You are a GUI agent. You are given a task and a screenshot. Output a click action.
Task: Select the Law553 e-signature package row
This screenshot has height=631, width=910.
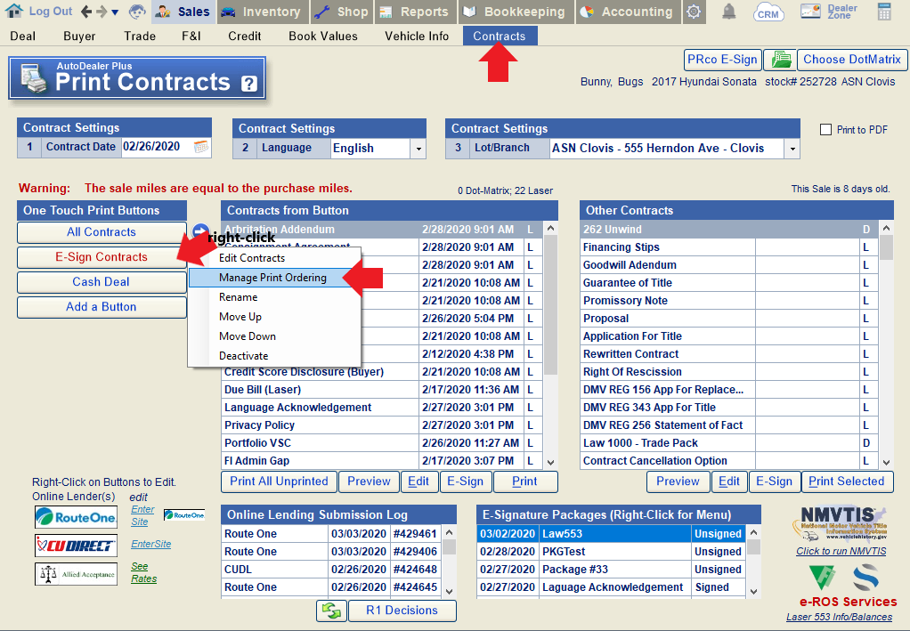click(611, 534)
